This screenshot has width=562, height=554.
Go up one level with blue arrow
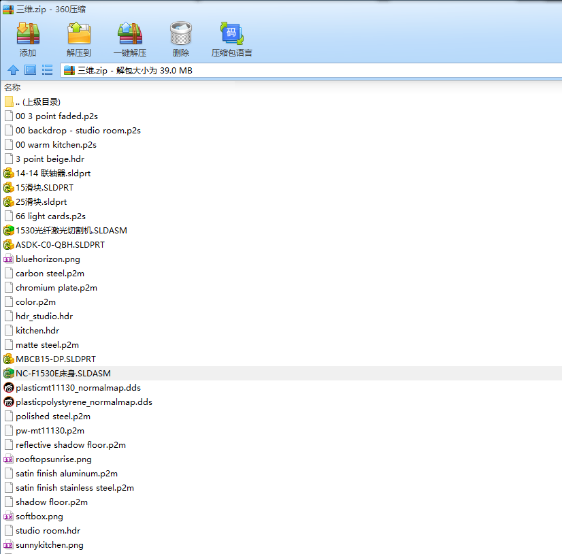pyautogui.click(x=13, y=70)
